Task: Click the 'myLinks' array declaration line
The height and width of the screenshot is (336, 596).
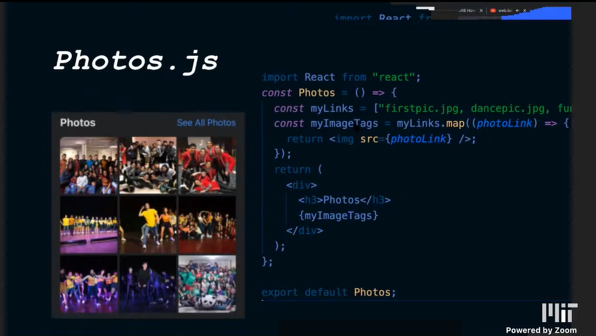Action: 422,108
